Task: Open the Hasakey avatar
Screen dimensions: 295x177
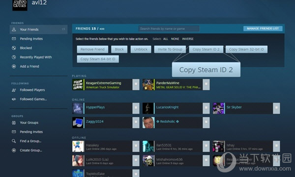Action: [78, 146]
